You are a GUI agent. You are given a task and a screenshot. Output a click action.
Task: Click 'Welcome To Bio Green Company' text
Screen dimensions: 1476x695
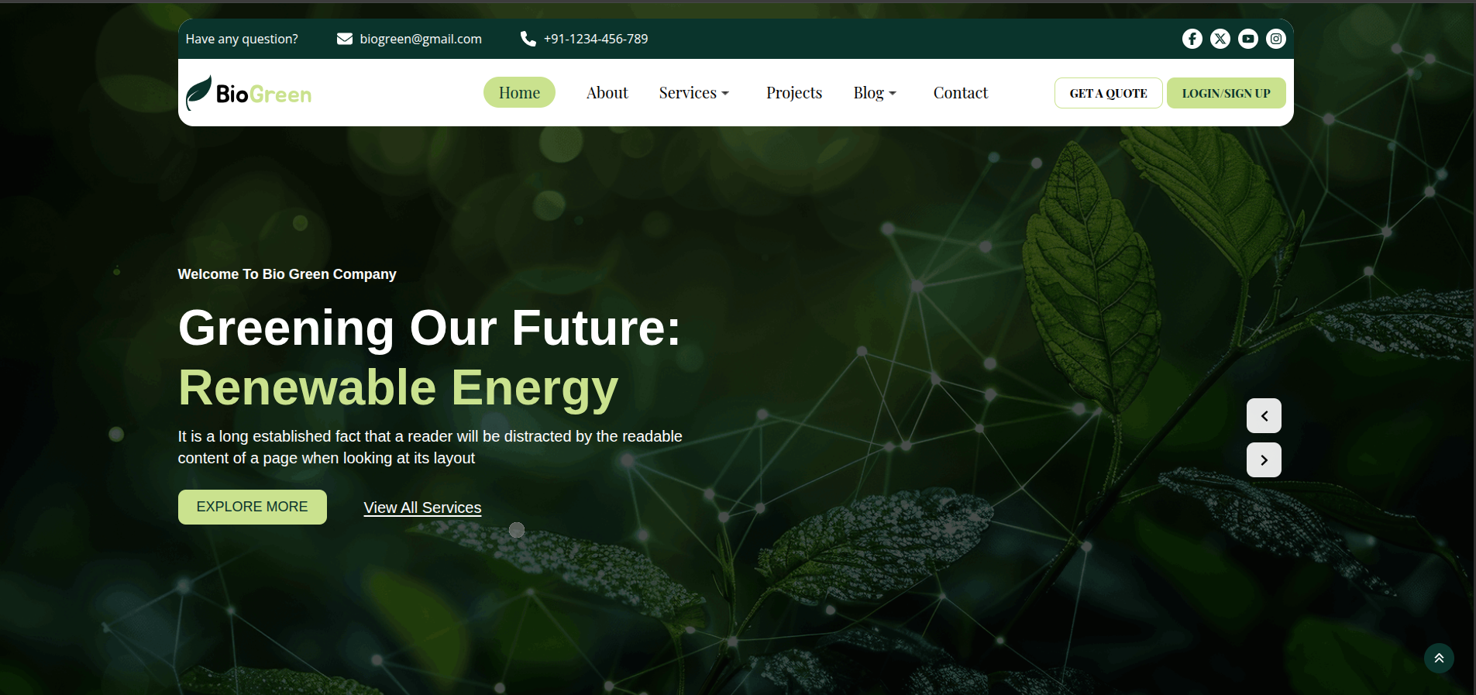[287, 274]
